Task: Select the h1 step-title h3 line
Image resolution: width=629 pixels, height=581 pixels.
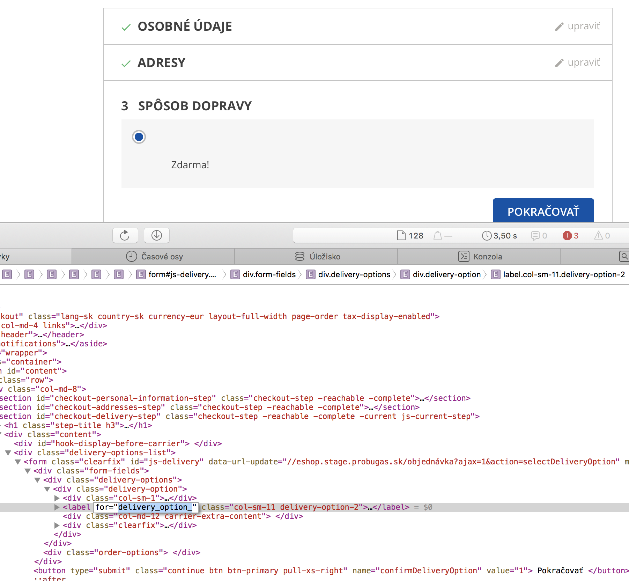Action: coord(78,426)
